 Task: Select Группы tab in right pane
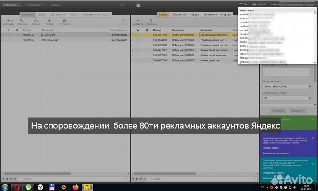[x=163, y=15]
